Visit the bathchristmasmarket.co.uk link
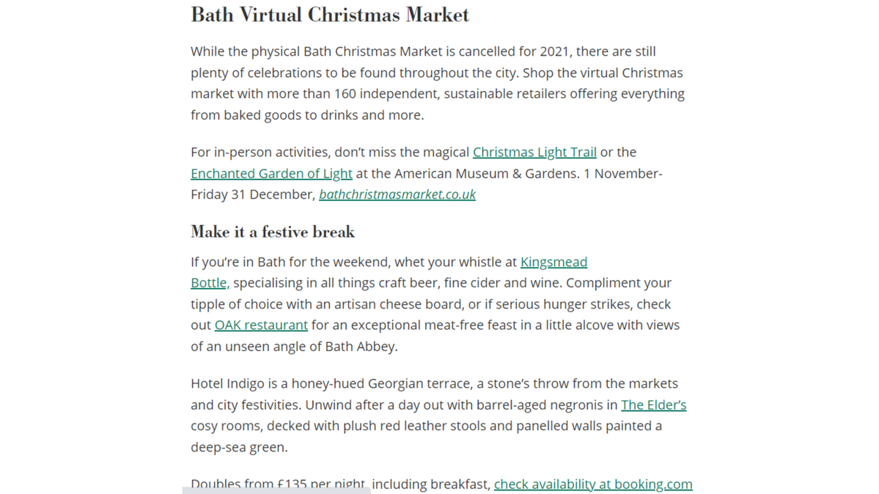This screenshot has width=879, height=494. click(397, 194)
